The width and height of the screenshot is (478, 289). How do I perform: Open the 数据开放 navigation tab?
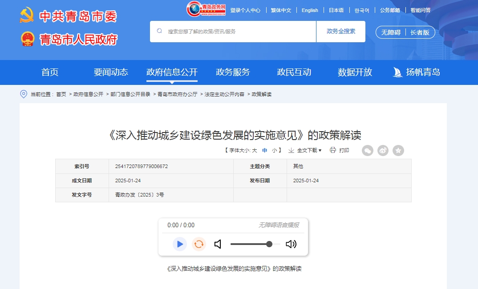355,72
